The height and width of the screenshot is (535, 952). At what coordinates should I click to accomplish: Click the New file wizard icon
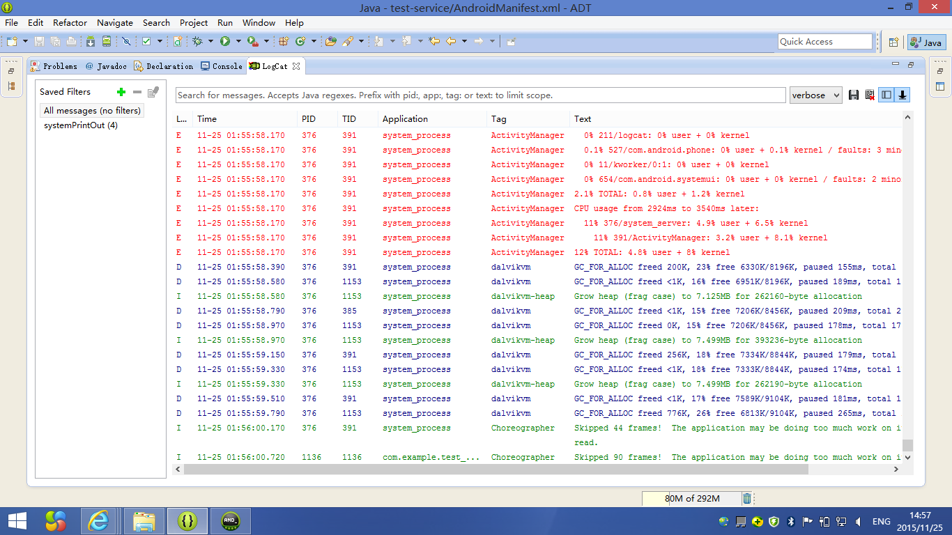point(12,42)
